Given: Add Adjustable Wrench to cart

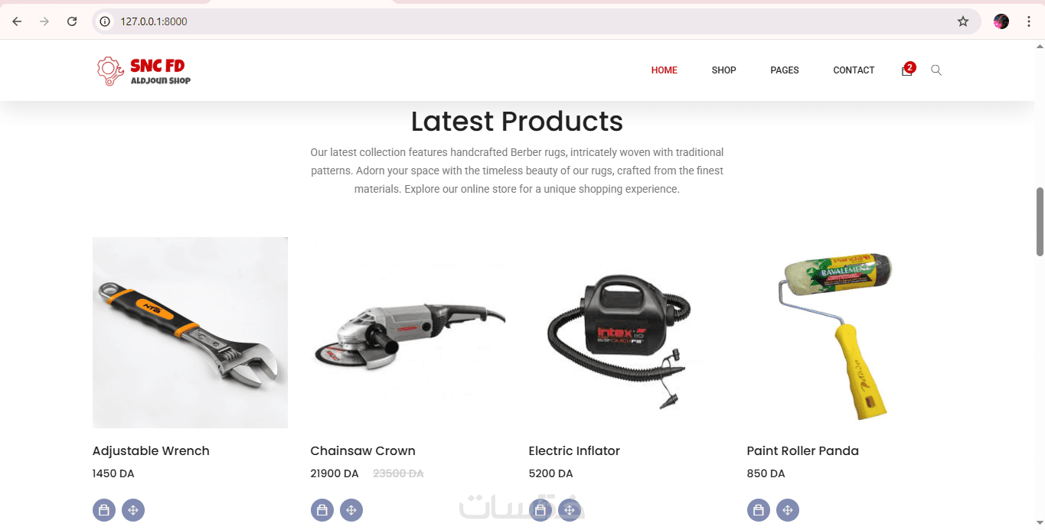Looking at the screenshot, I should (x=104, y=510).
